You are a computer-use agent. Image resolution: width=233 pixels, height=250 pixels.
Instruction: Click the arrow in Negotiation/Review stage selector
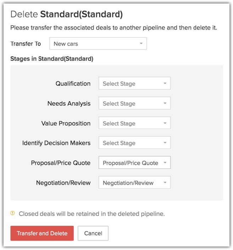click(x=165, y=183)
